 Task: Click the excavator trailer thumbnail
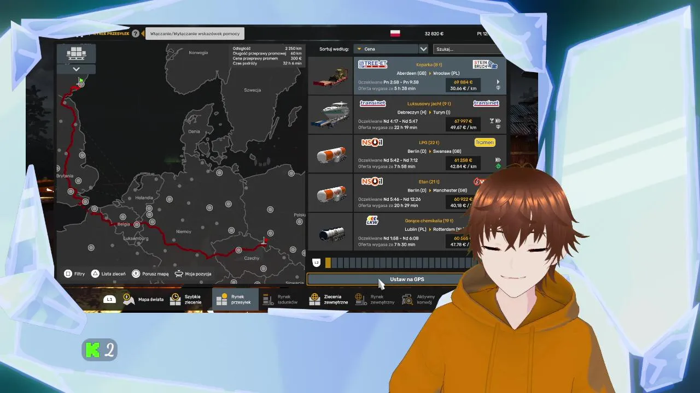(330, 76)
